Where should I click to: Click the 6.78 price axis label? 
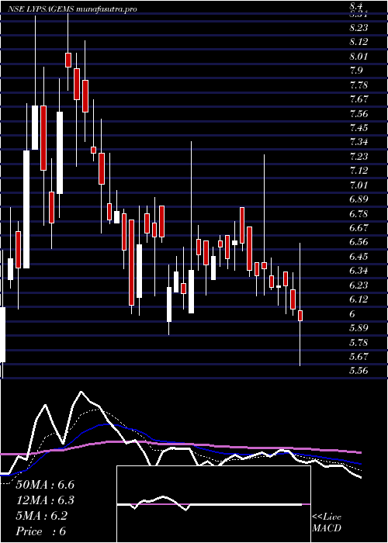click(359, 214)
